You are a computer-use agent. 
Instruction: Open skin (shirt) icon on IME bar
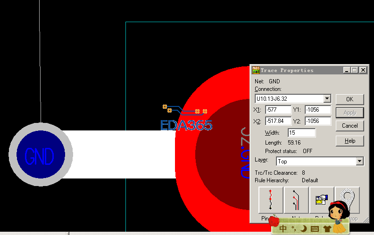pos(327,229)
